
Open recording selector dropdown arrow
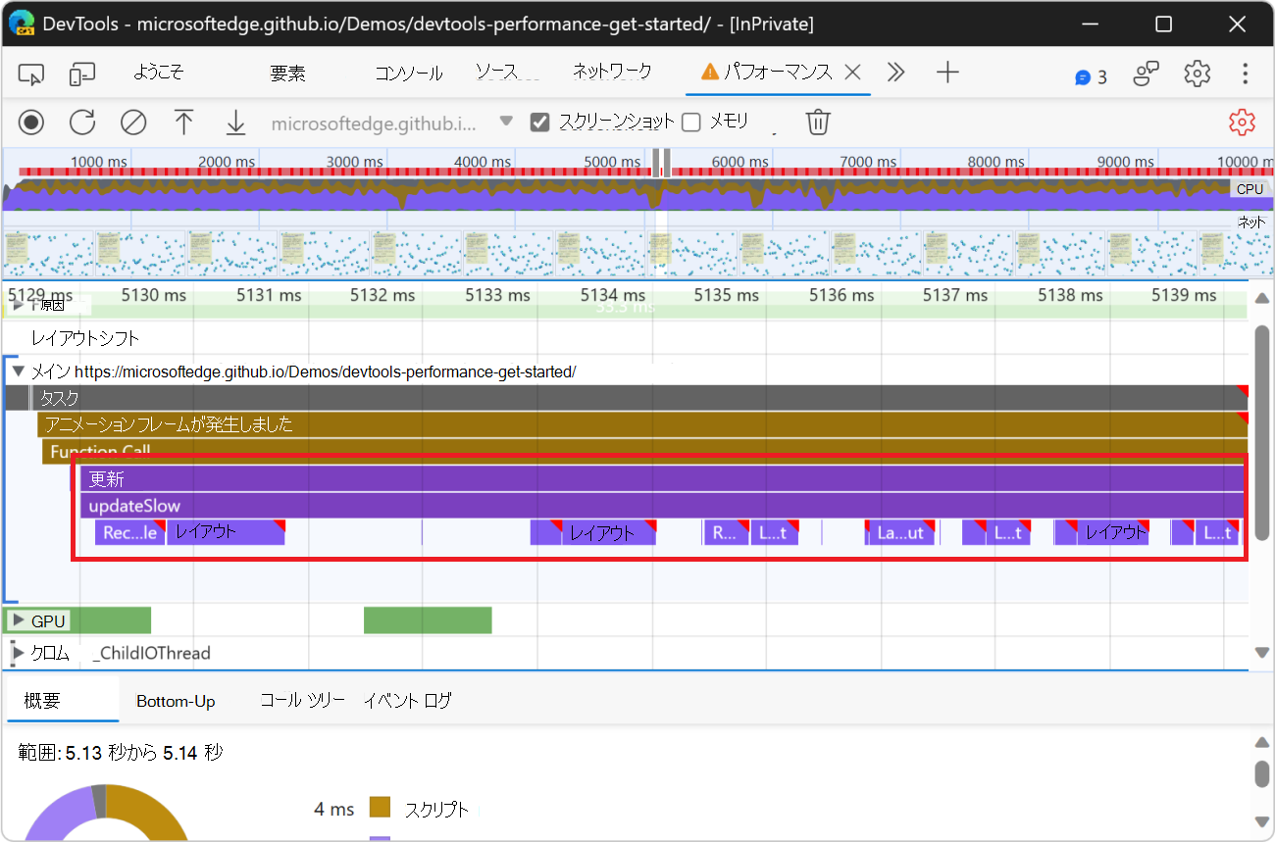click(506, 122)
